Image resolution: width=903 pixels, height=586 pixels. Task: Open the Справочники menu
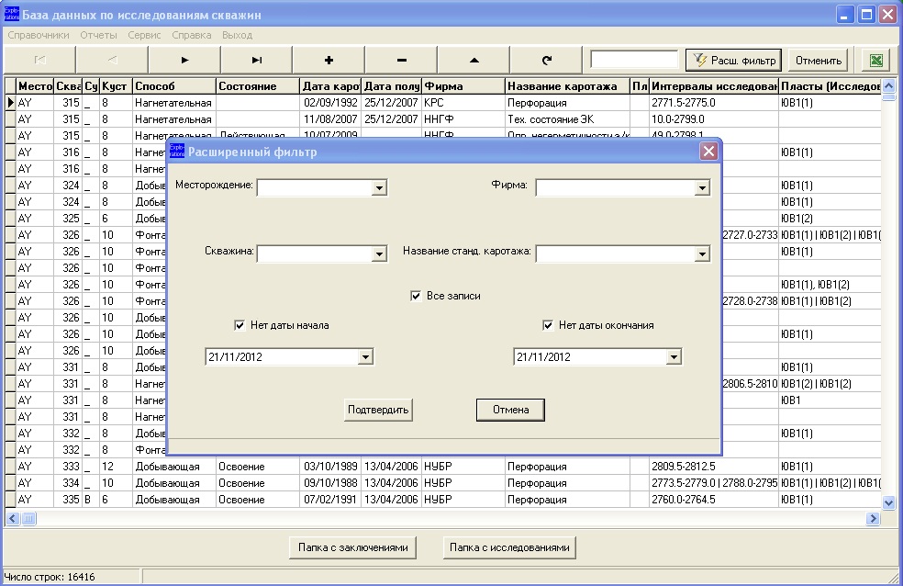coord(39,35)
